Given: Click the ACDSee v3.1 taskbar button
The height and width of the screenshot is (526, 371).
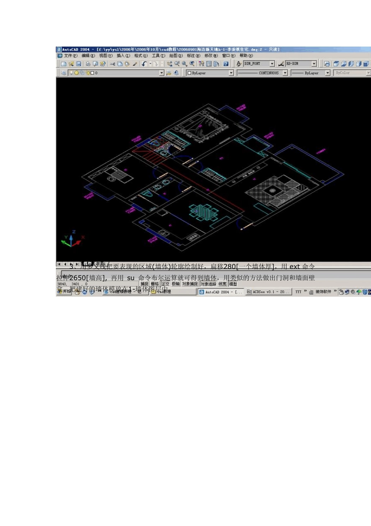Looking at the screenshot, I should point(268,292).
